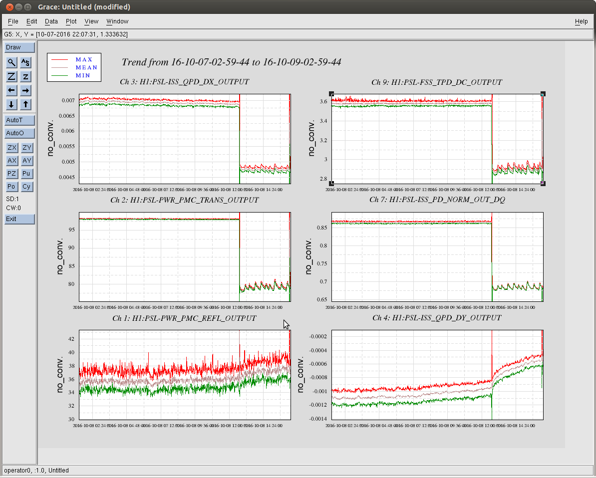Click the MAX legend entry
This screenshot has height=478, width=596.
coord(84,60)
